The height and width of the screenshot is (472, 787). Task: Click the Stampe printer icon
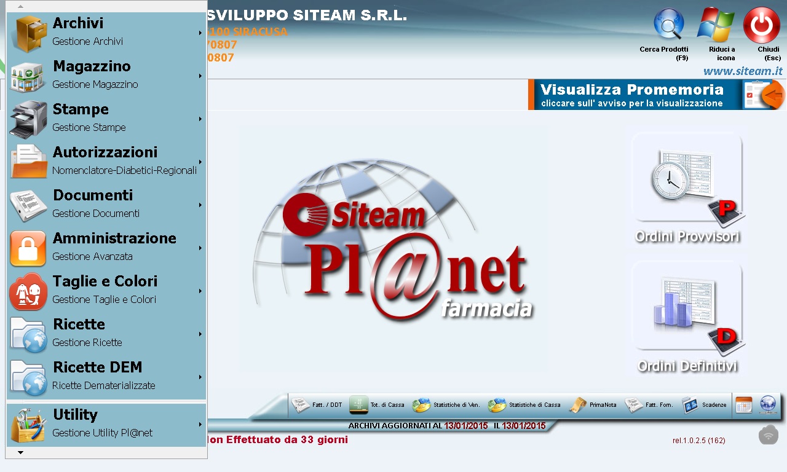coord(28,119)
